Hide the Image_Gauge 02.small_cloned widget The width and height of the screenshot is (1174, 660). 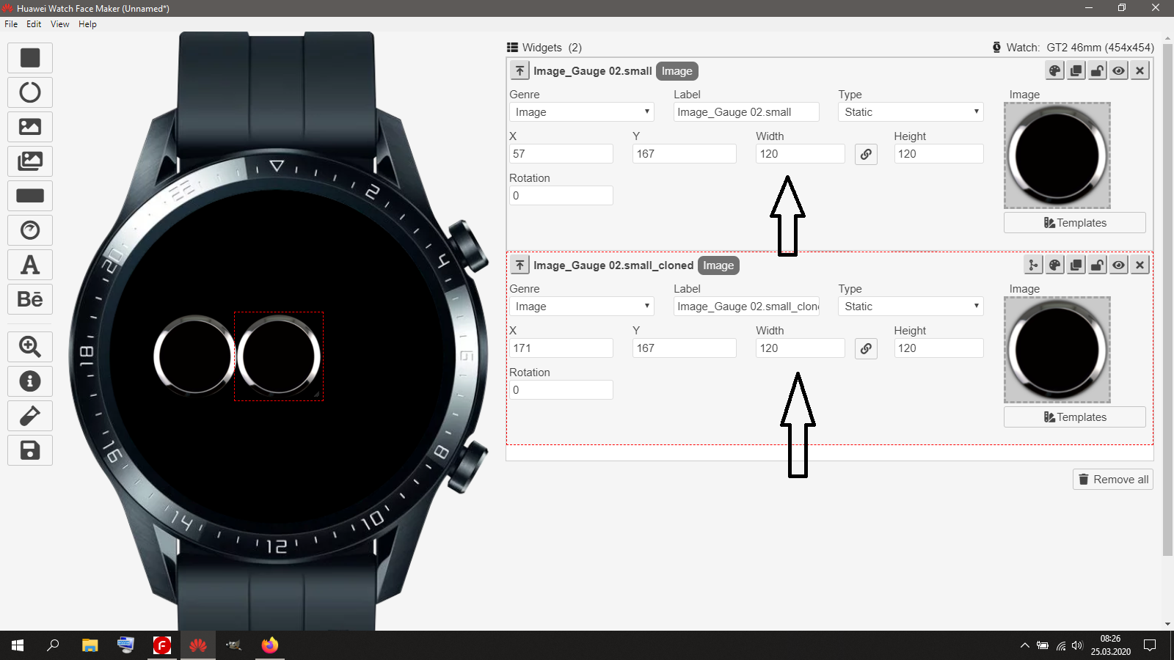pos(1118,265)
